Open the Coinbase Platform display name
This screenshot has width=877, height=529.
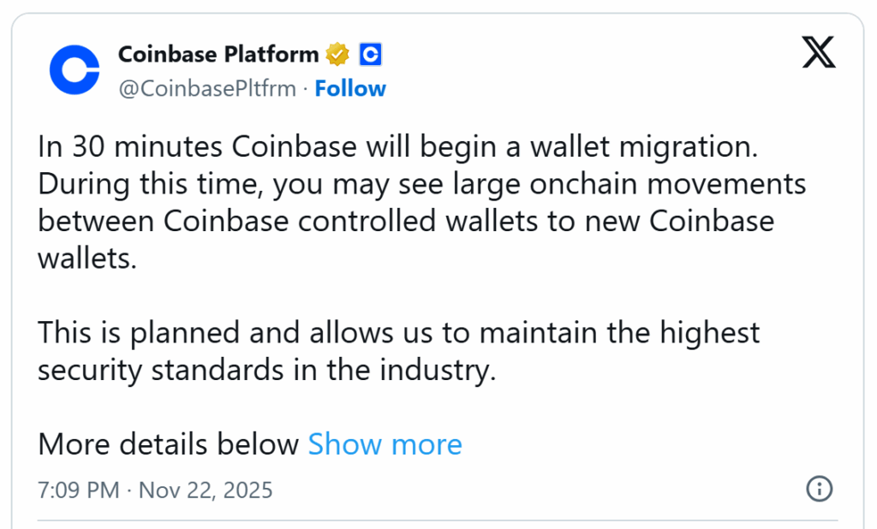point(218,55)
